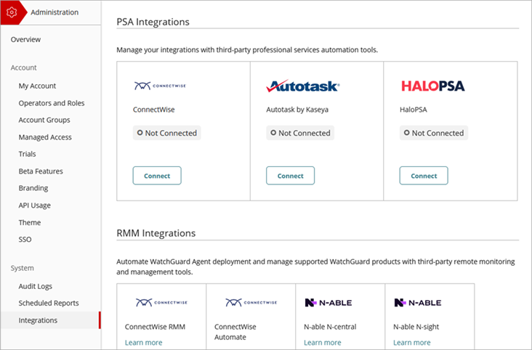Viewport: 532px width, 350px height.
Task: Click the "ConnectWise RMM" label
Action: pyautogui.click(x=155, y=327)
